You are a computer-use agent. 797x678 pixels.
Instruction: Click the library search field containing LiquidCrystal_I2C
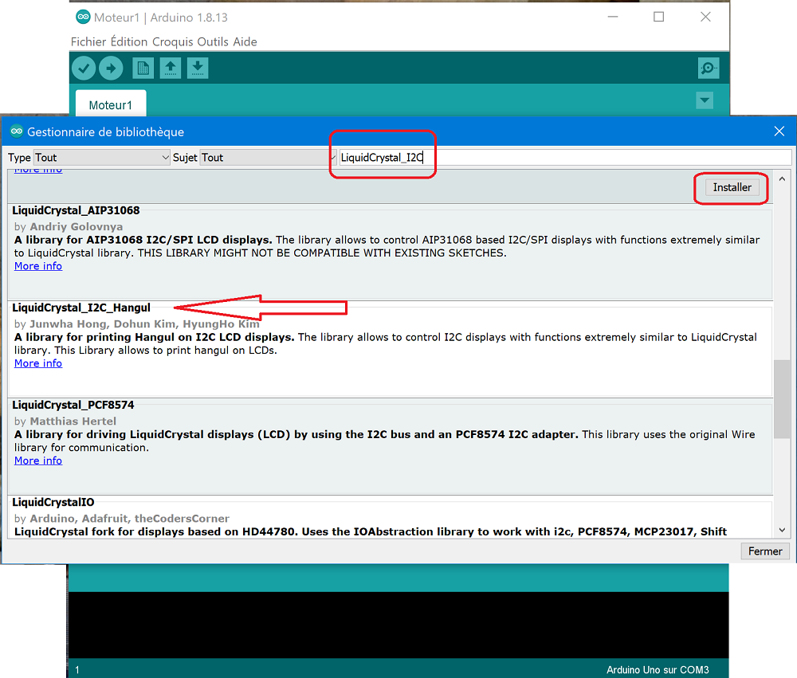pos(565,158)
